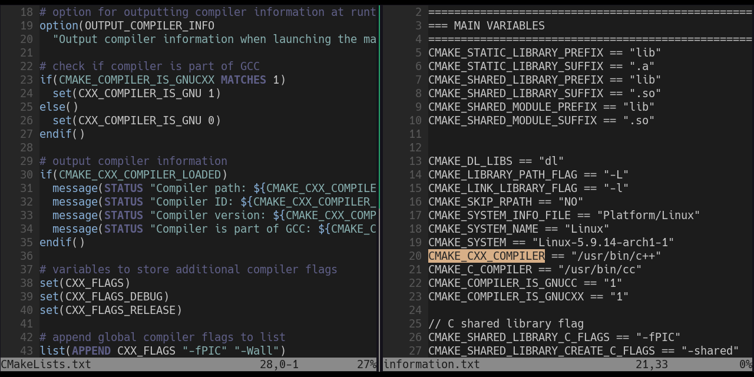Screen dimensions: 754x377
Task: Click the === MAIN VARIABLES header line
Action: pyautogui.click(x=486, y=25)
